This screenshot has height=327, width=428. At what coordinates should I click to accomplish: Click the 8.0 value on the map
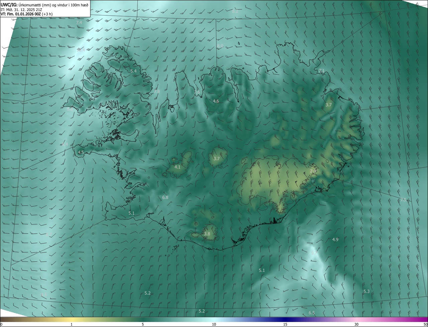tap(220, 46)
